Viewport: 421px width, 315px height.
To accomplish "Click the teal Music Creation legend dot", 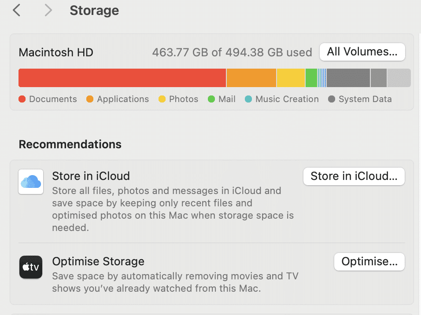I will pos(248,99).
